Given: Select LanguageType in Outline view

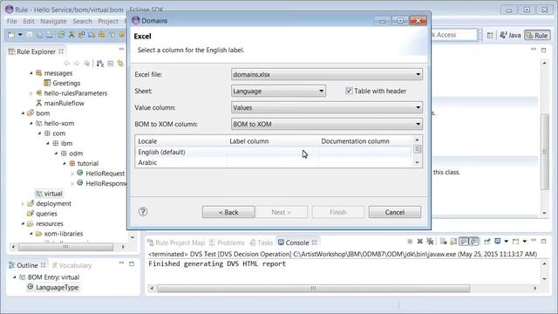Looking at the screenshot, I should [x=52, y=287].
